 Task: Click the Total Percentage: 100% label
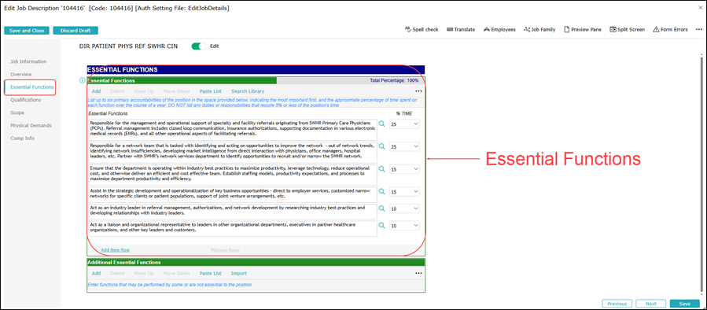coord(394,81)
